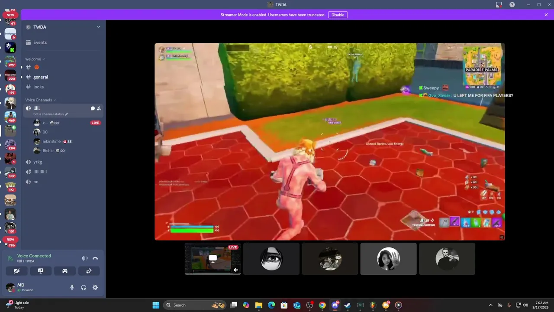The image size is (554, 312).
Task: Open Google Chrome from the taskbar
Action: pyautogui.click(x=322, y=305)
